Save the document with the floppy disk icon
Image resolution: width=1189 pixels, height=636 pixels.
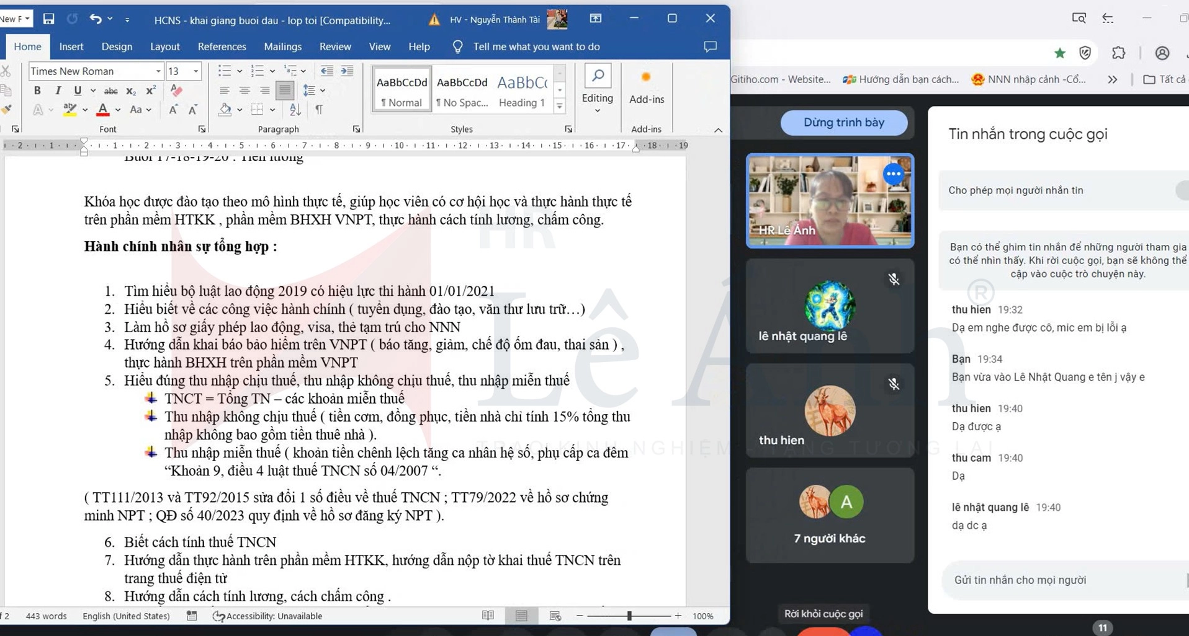(48, 19)
